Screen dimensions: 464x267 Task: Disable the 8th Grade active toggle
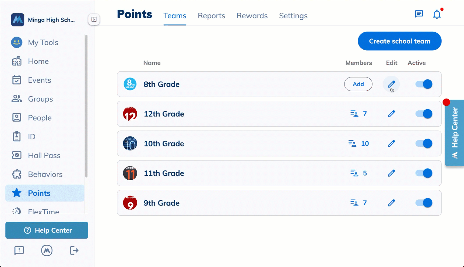tap(424, 84)
